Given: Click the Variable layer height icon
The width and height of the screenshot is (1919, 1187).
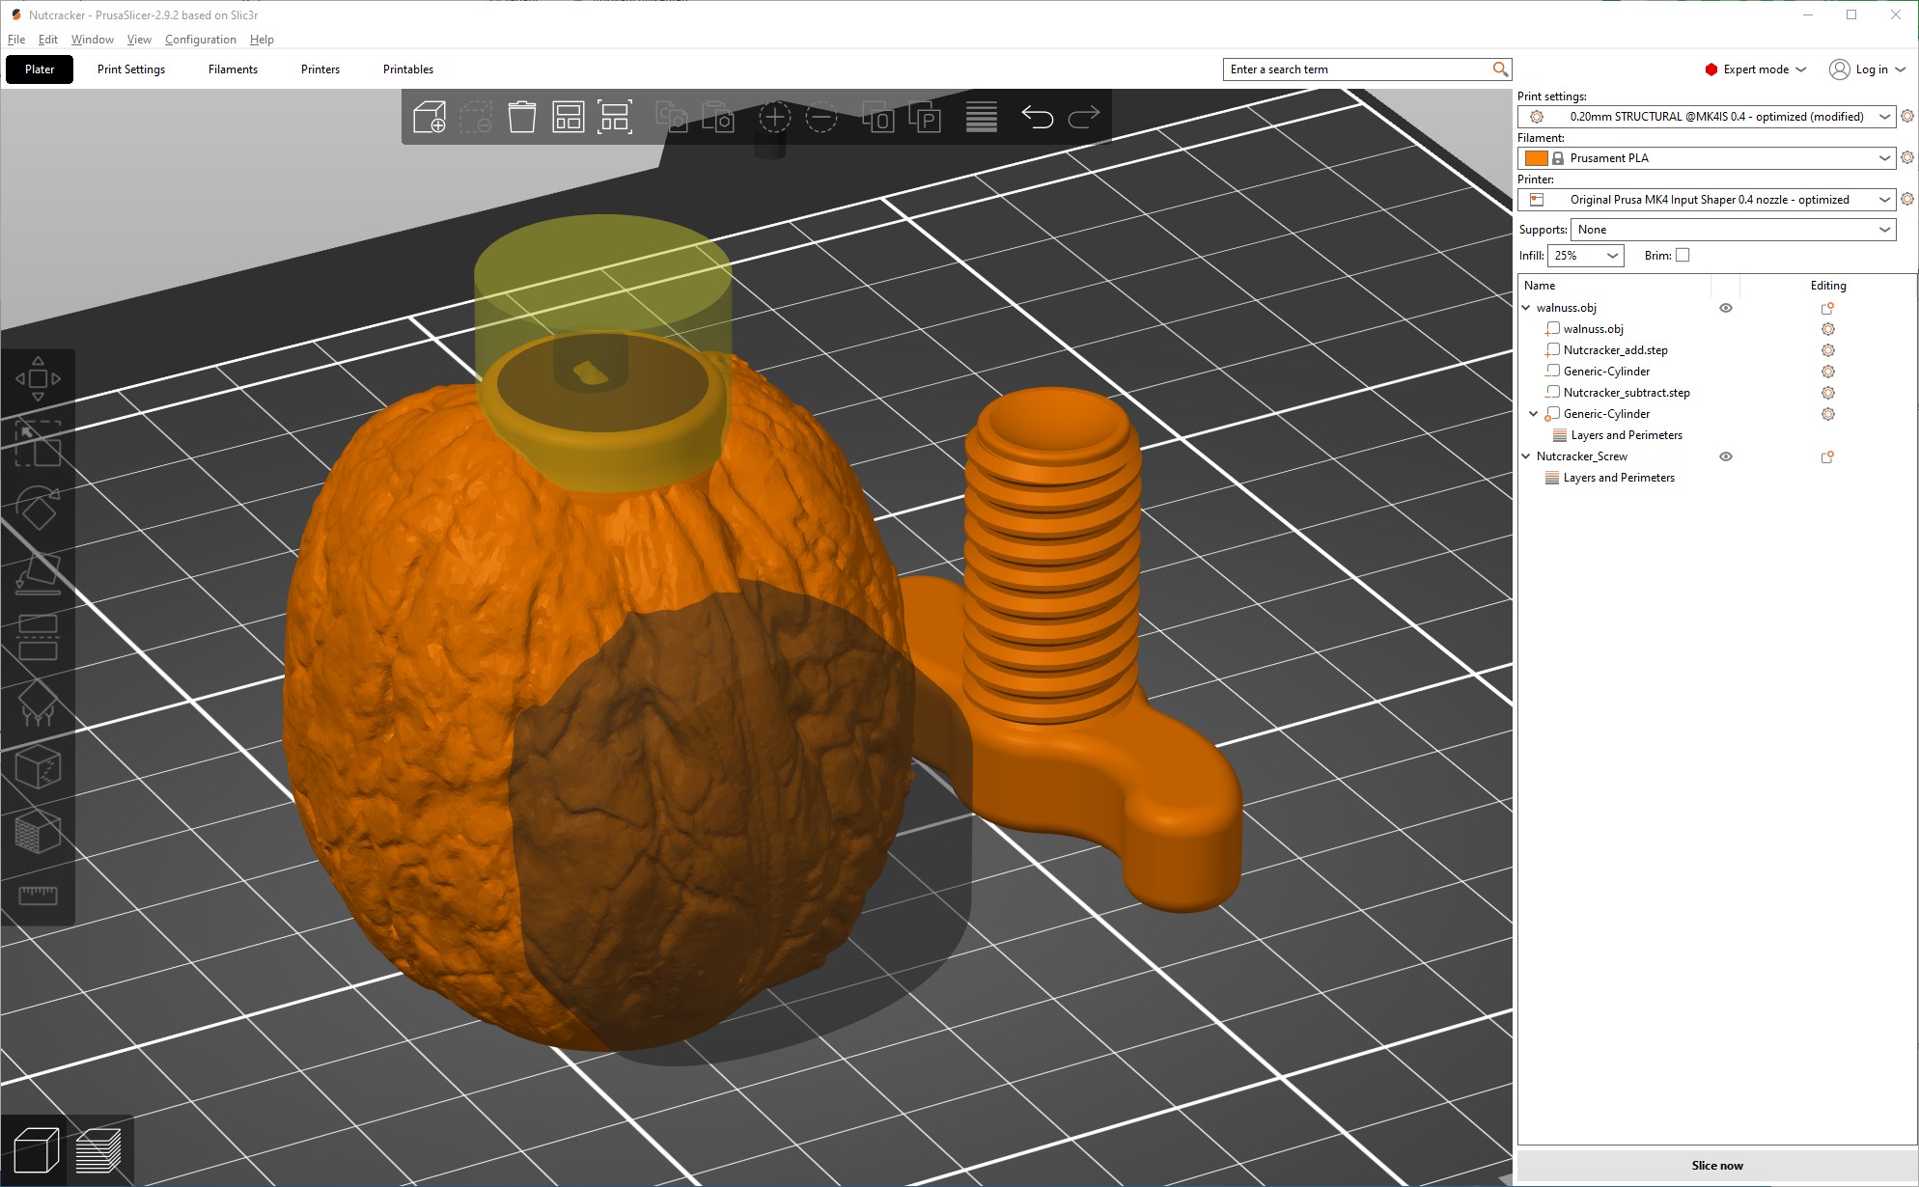Looking at the screenshot, I should pos(982,118).
